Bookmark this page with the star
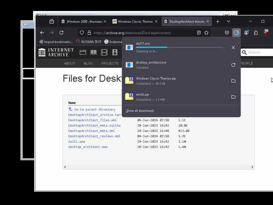 tap(206, 33)
